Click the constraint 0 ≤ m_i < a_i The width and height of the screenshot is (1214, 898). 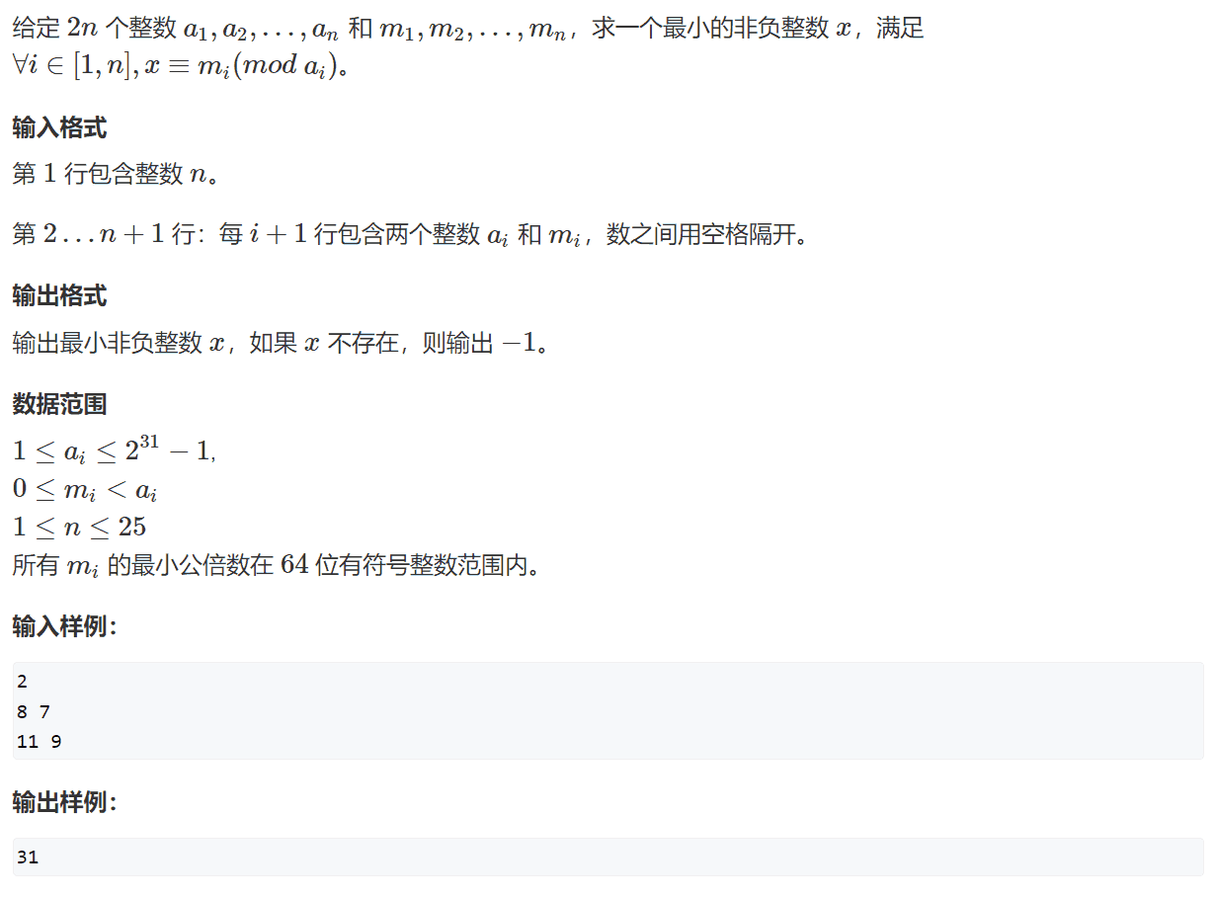(86, 489)
